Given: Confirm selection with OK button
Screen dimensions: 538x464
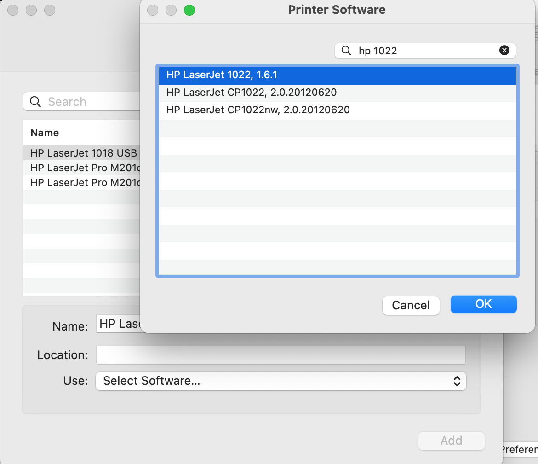Looking at the screenshot, I should click(x=483, y=304).
